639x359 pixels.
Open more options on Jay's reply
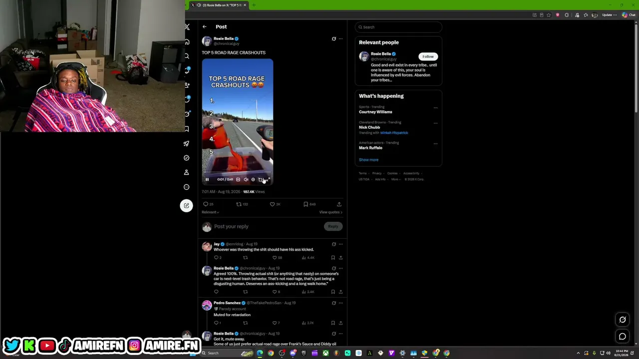pyautogui.click(x=341, y=244)
